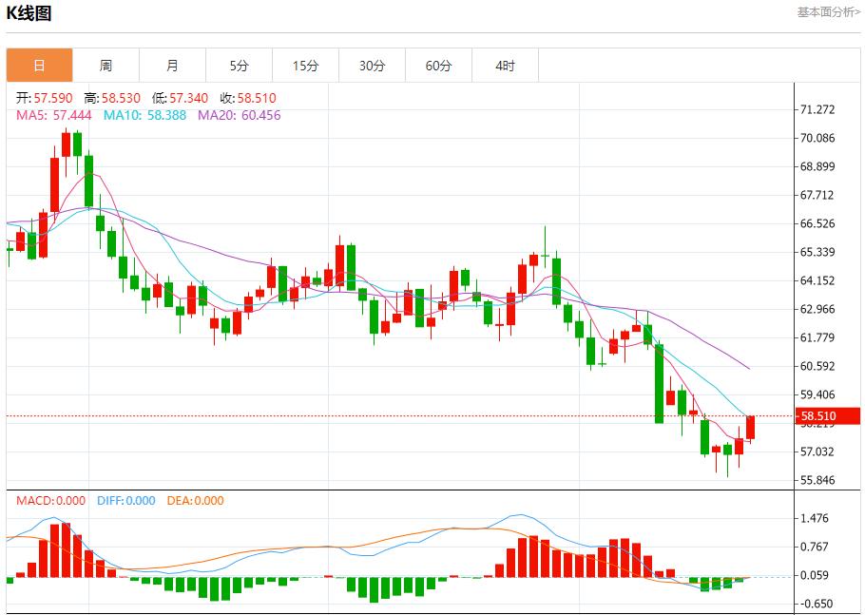This screenshot has height=615, width=865.
Task: Switch to the 月 monthly tab
Action: point(172,66)
